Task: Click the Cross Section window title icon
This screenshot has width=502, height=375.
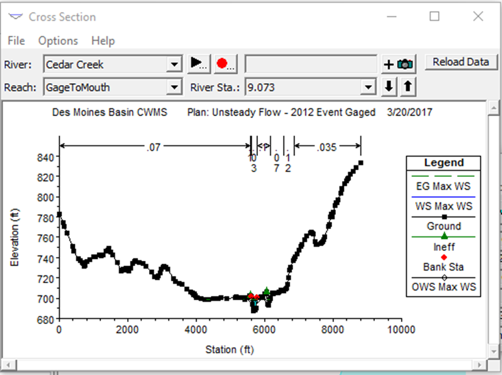Action: 16,16
